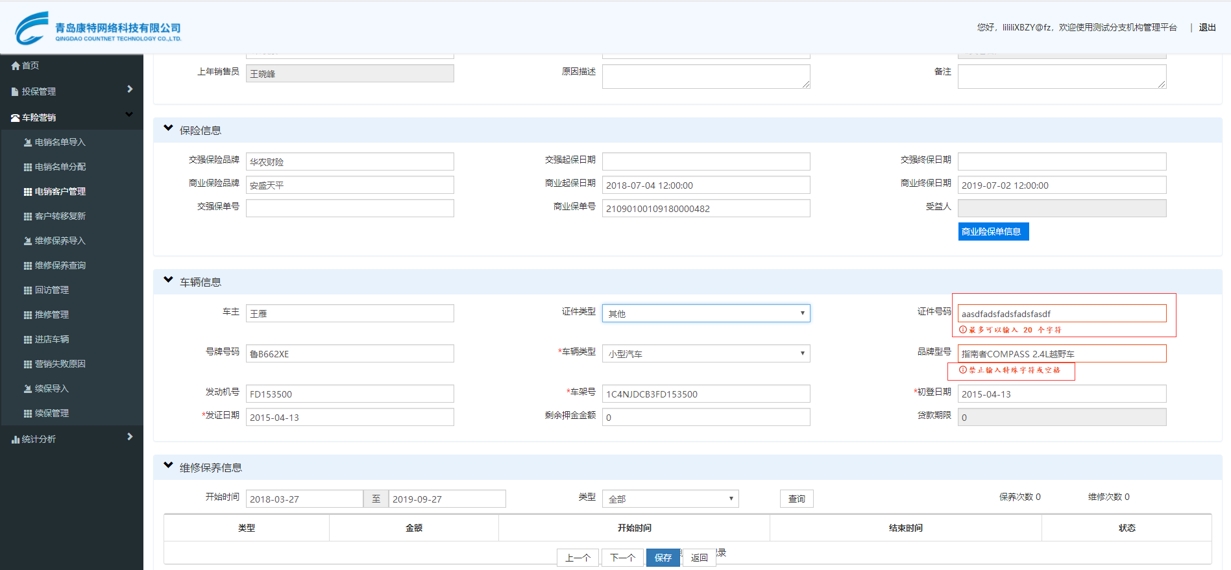Screen dimensions: 1231x570
Task: Click the grid icon beside 续保管理
Action: (x=28, y=414)
